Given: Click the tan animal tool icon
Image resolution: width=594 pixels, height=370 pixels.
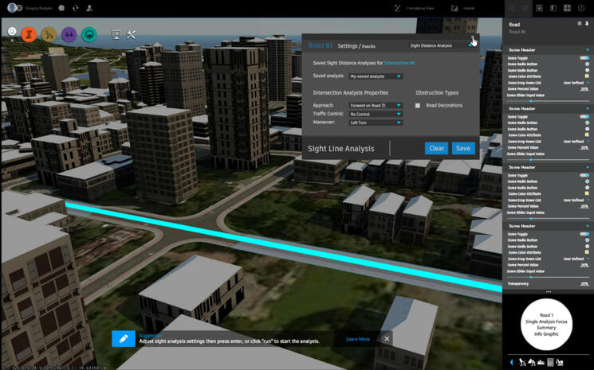Looking at the screenshot, I should click(49, 34).
